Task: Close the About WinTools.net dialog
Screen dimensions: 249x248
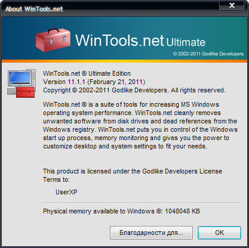Action: coord(232,5)
